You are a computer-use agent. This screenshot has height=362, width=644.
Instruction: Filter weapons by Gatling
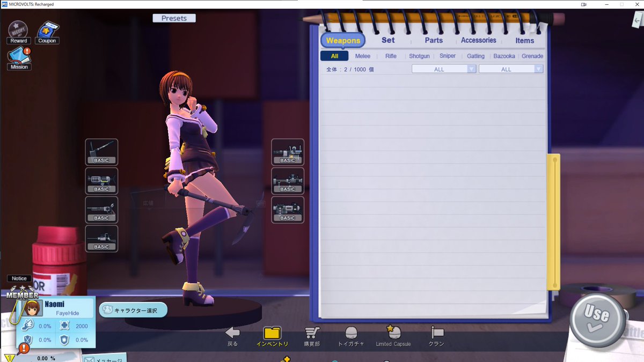coord(475,56)
